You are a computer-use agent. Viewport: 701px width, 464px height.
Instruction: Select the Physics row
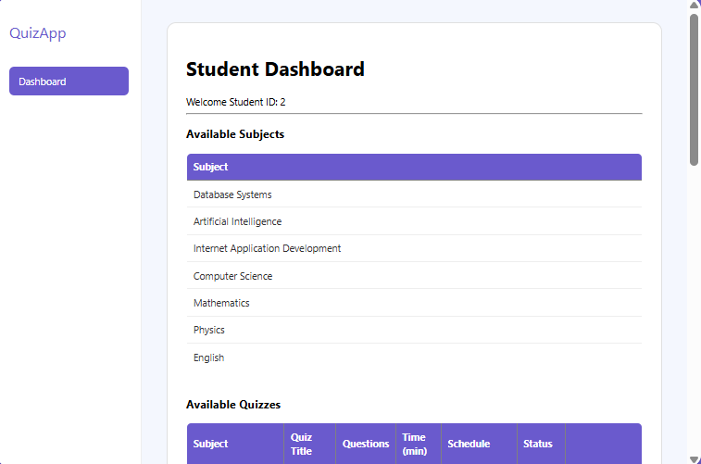tap(414, 330)
